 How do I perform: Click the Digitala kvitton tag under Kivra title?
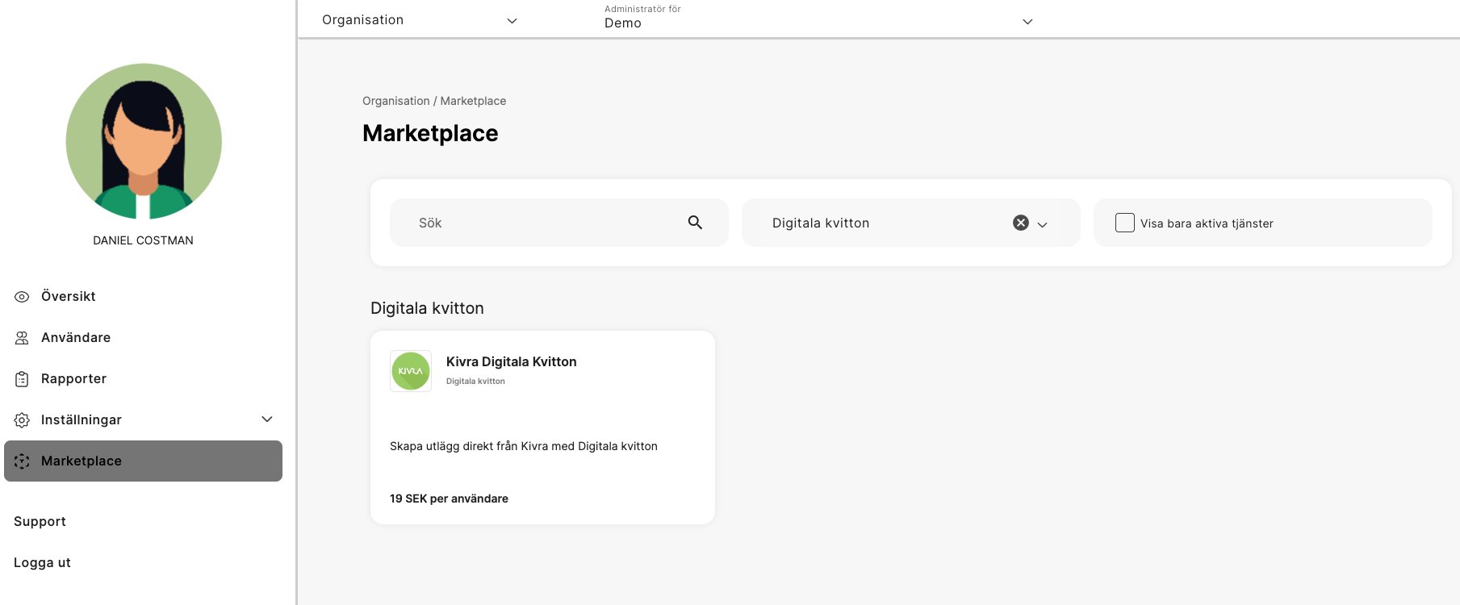coord(475,382)
